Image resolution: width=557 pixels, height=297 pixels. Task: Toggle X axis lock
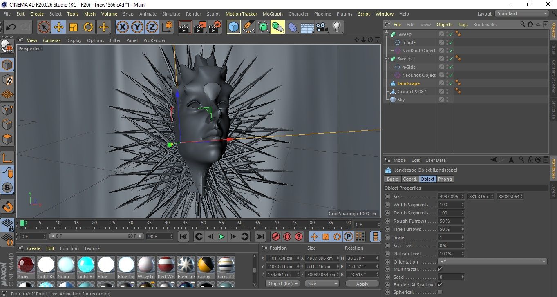(122, 27)
